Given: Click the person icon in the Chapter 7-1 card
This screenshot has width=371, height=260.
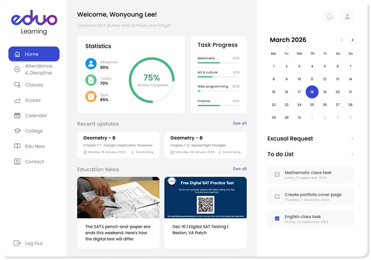Looking at the screenshot, I should [132, 152].
